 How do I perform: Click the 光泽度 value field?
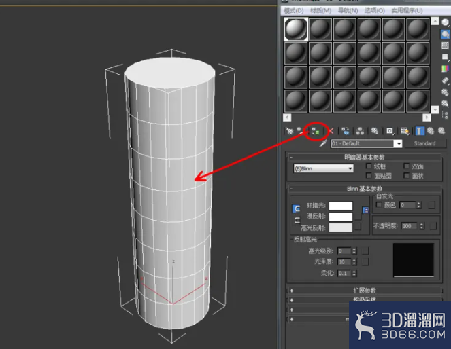[344, 262]
